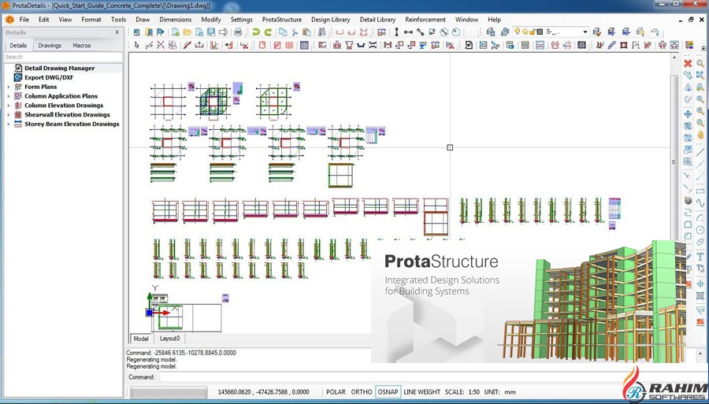Toggle OSNAP in the status bar
Viewport: 709px width, 404px height.
pos(388,391)
